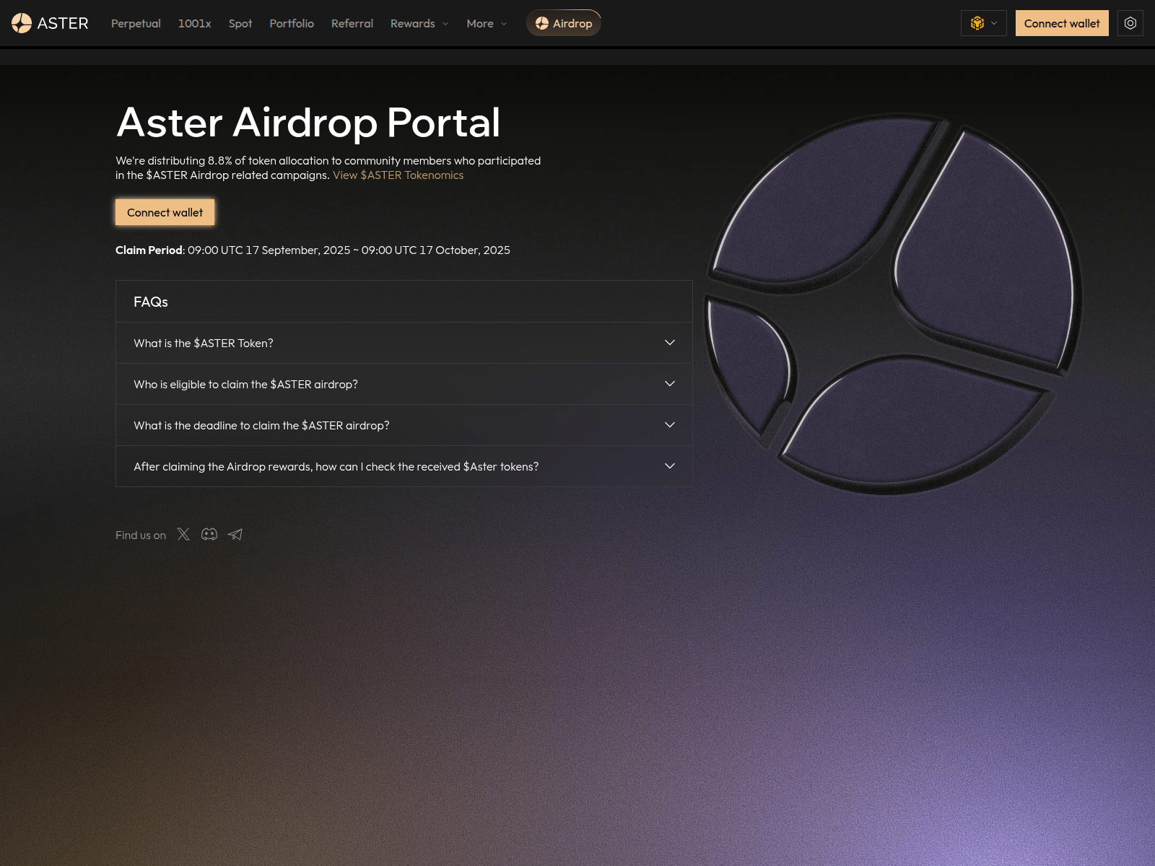Open the Discord icon near 'Find us on'
The image size is (1155, 866).
click(209, 534)
